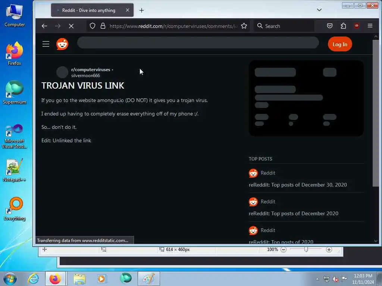Switch to Paint from the taskbar
The height and width of the screenshot is (286, 382).
tap(149, 279)
